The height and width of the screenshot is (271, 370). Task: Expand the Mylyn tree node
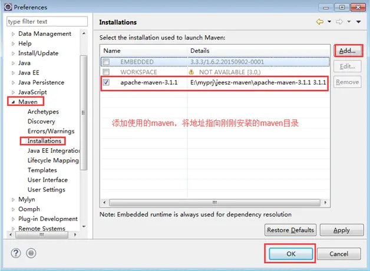[13, 199]
